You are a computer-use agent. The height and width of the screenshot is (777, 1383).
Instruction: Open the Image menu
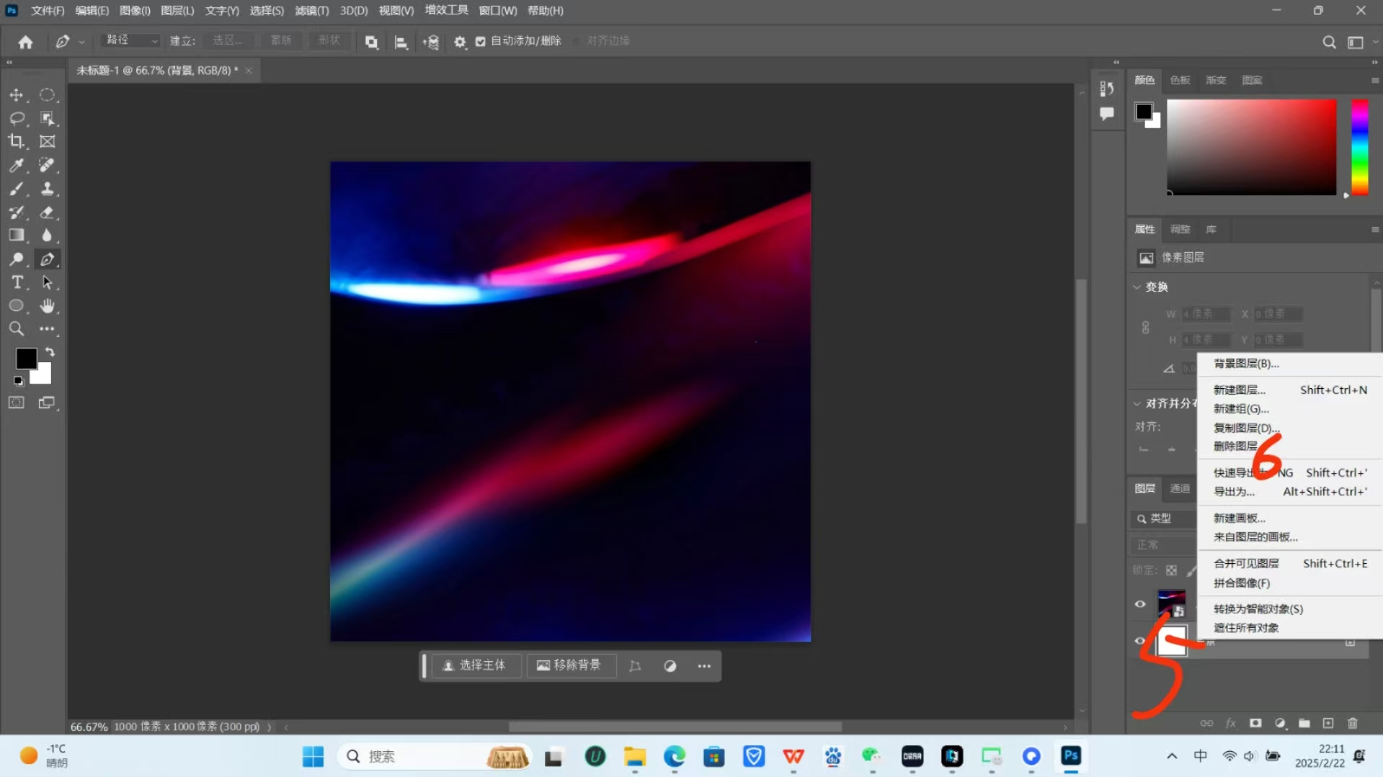tap(135, 11)
